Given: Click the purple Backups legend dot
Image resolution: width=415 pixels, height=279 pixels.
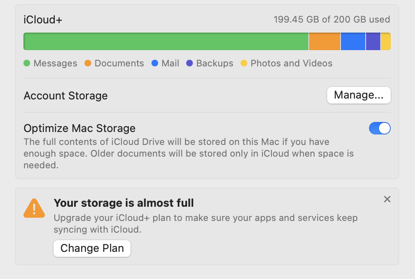Looking at the screenshot, I should click(x=190, y=63).
